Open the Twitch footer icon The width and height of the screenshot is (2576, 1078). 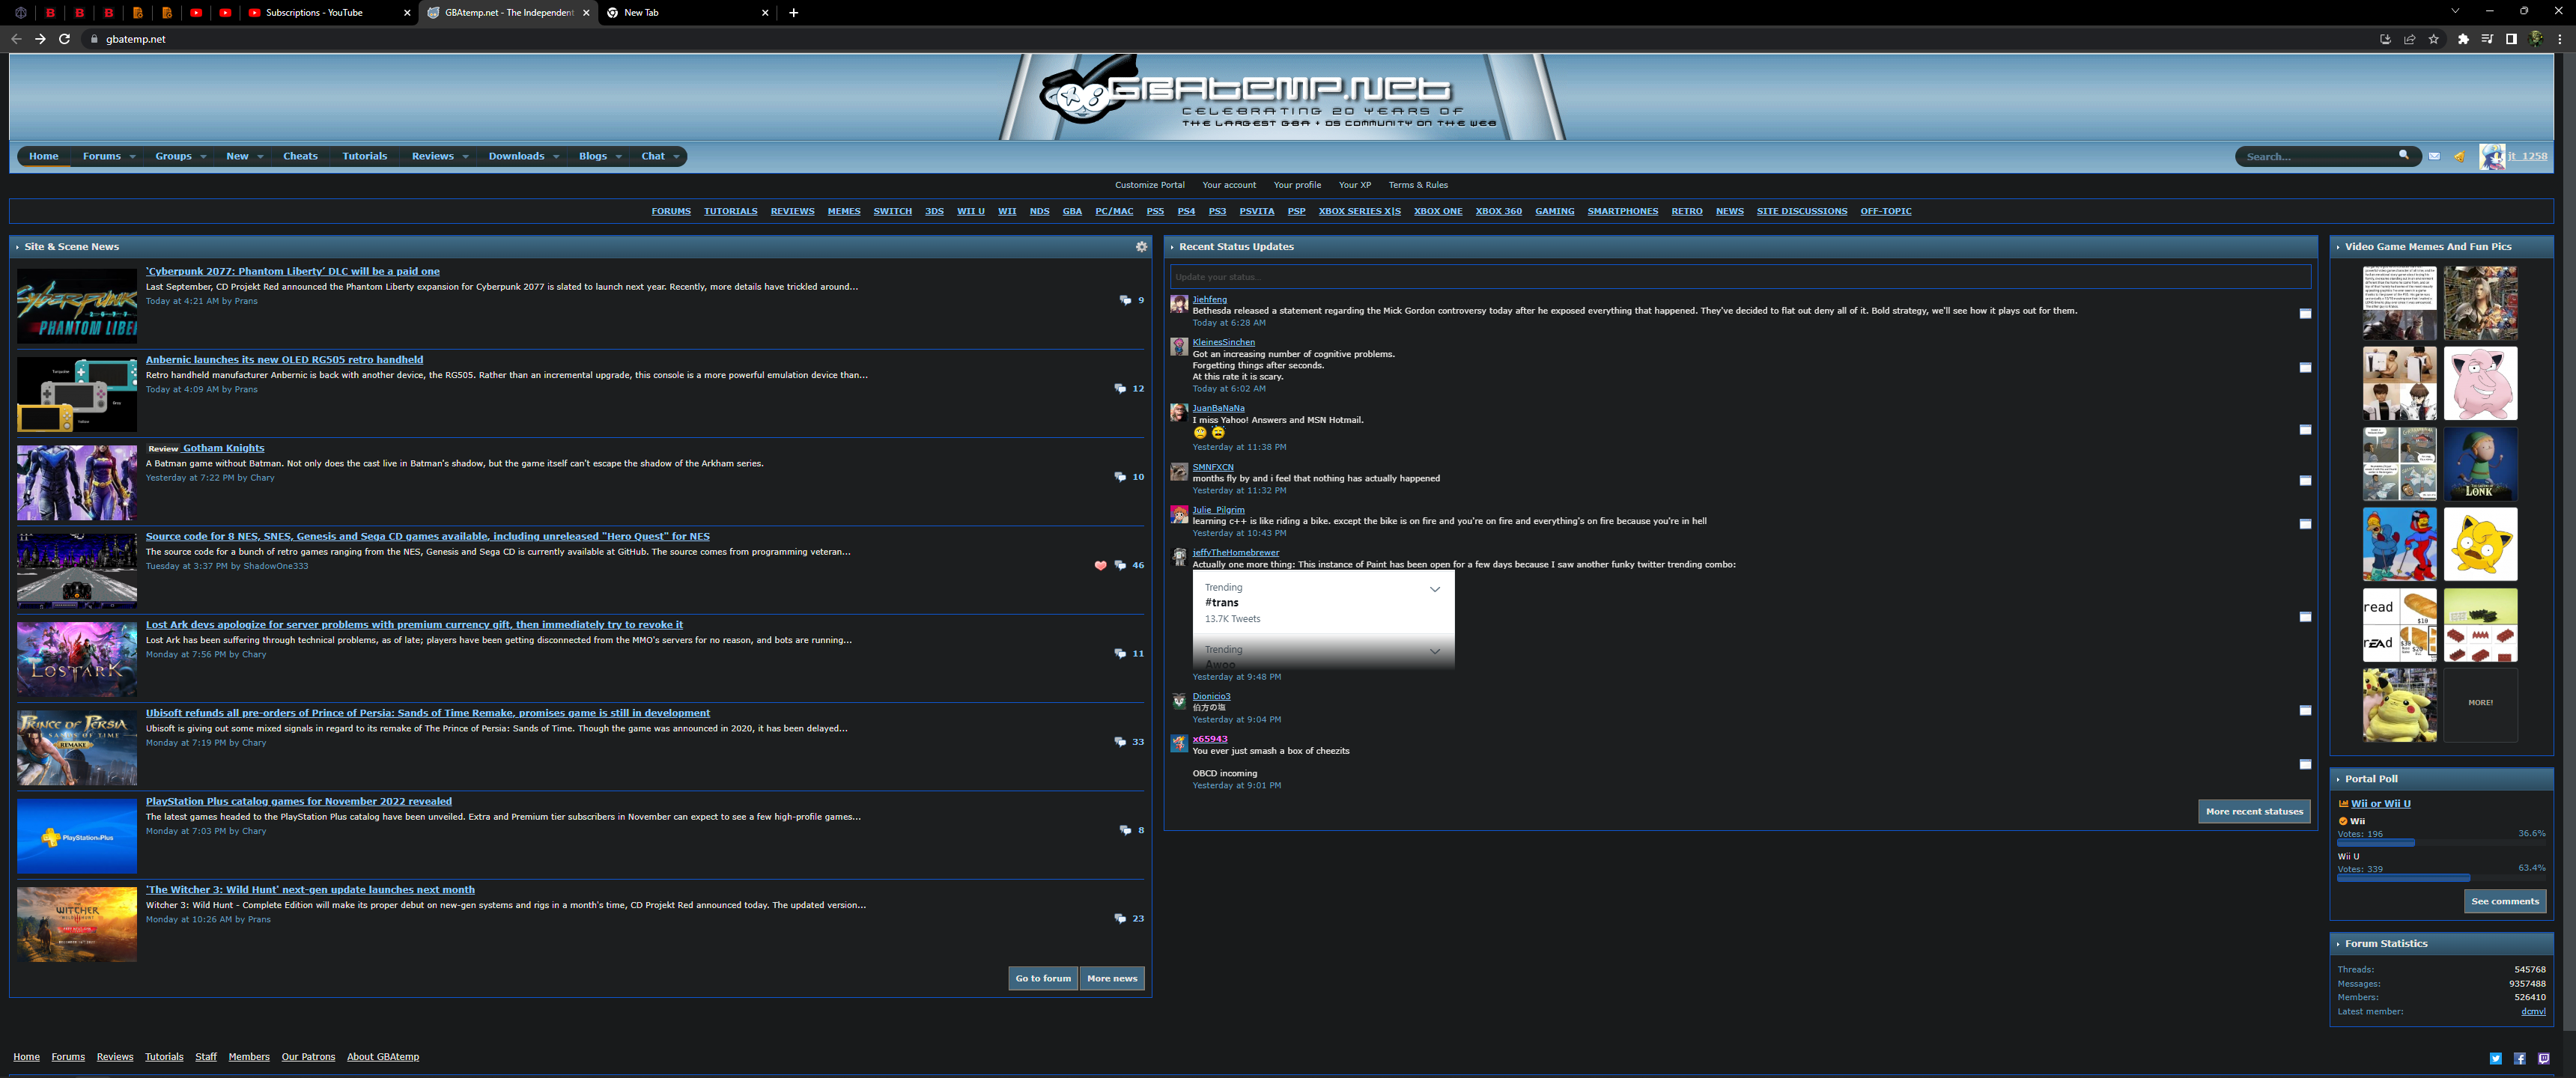(x=2544, y=1058)
